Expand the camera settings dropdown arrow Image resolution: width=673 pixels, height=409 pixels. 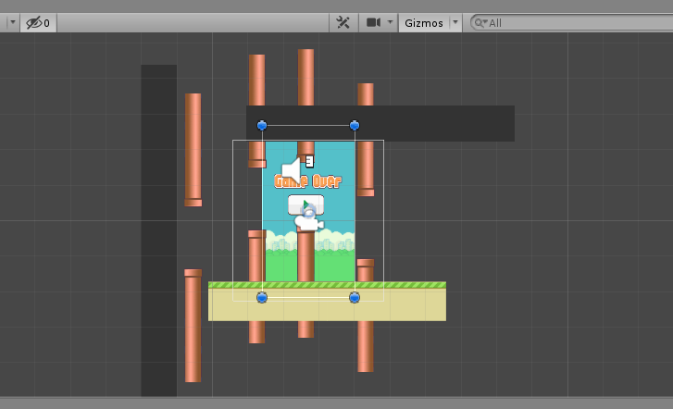click(x=390, y=21)
